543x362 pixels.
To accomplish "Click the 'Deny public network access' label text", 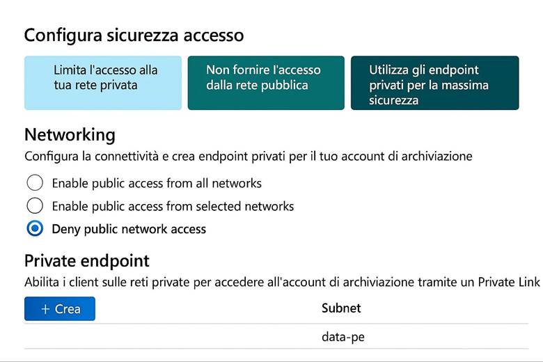I will 129,228.
